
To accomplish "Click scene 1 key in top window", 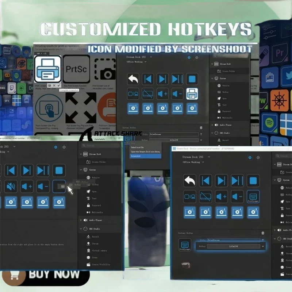I will click(133, 108).
